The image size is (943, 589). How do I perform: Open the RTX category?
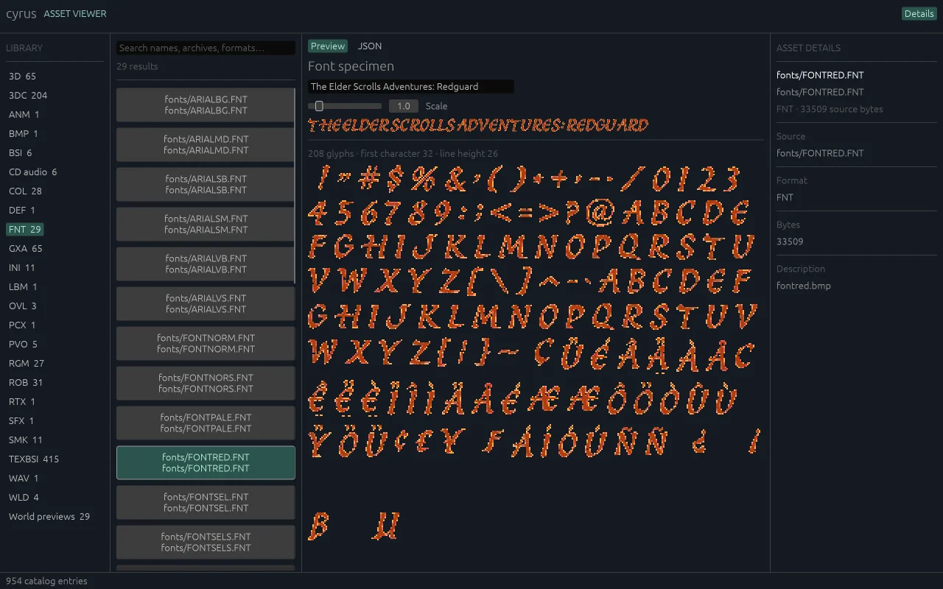click(22, 401)
